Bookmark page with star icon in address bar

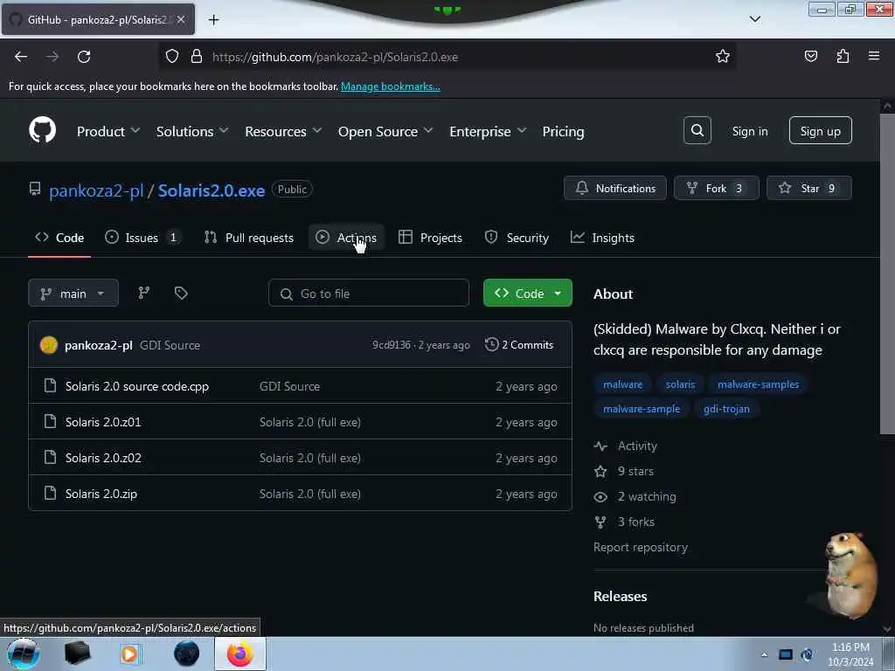(x=722, y=57)
